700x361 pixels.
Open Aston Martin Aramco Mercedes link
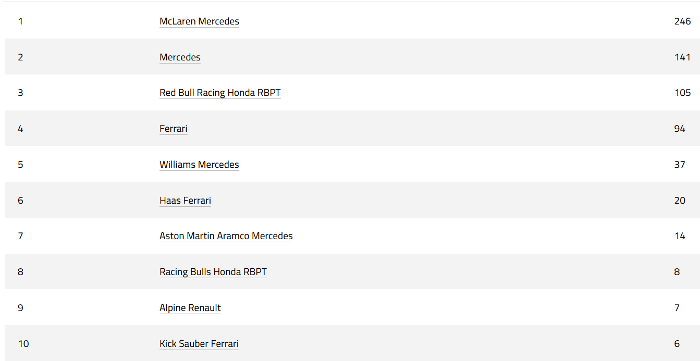226,236
